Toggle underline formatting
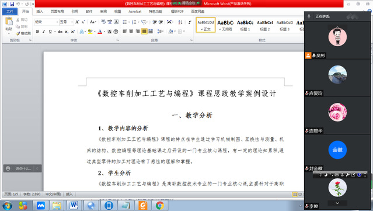This screenshot has width=373, height=211. pyautogui.click(x=50, y=32)
